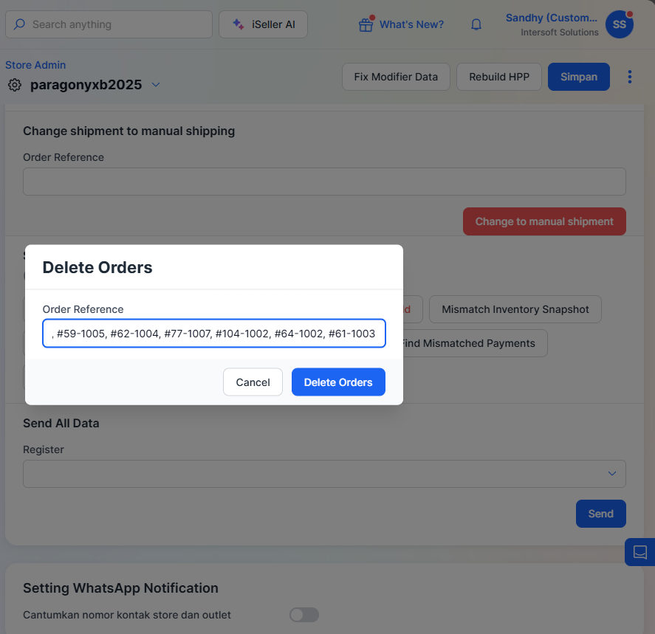655x634 pixels.
Task: Click the store settings gear icon
Action: 15,85
